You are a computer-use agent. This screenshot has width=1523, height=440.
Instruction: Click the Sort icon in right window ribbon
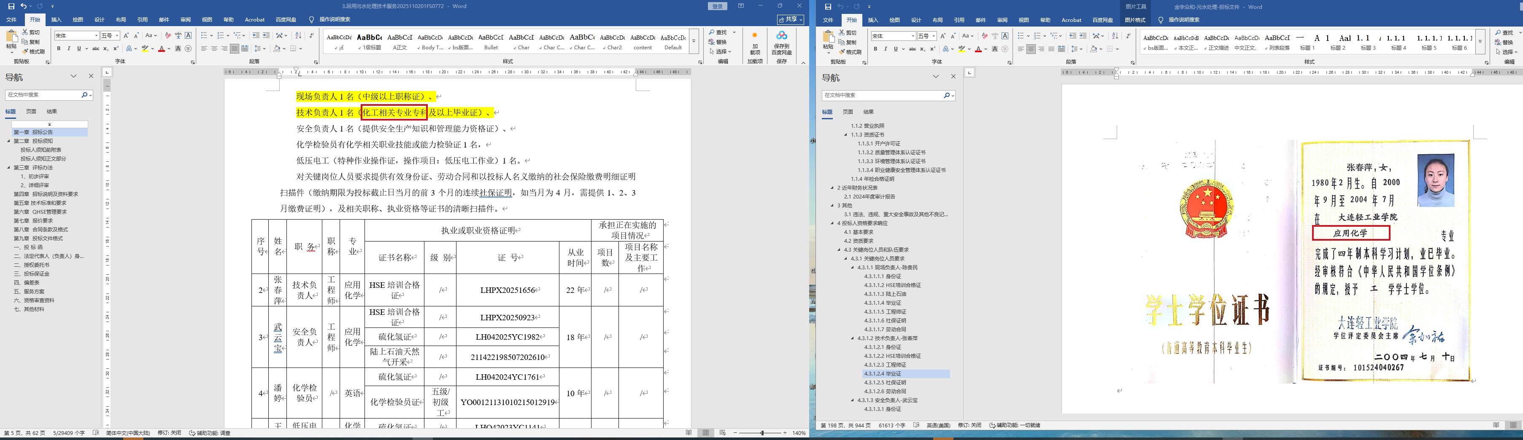click(1115, 36)
